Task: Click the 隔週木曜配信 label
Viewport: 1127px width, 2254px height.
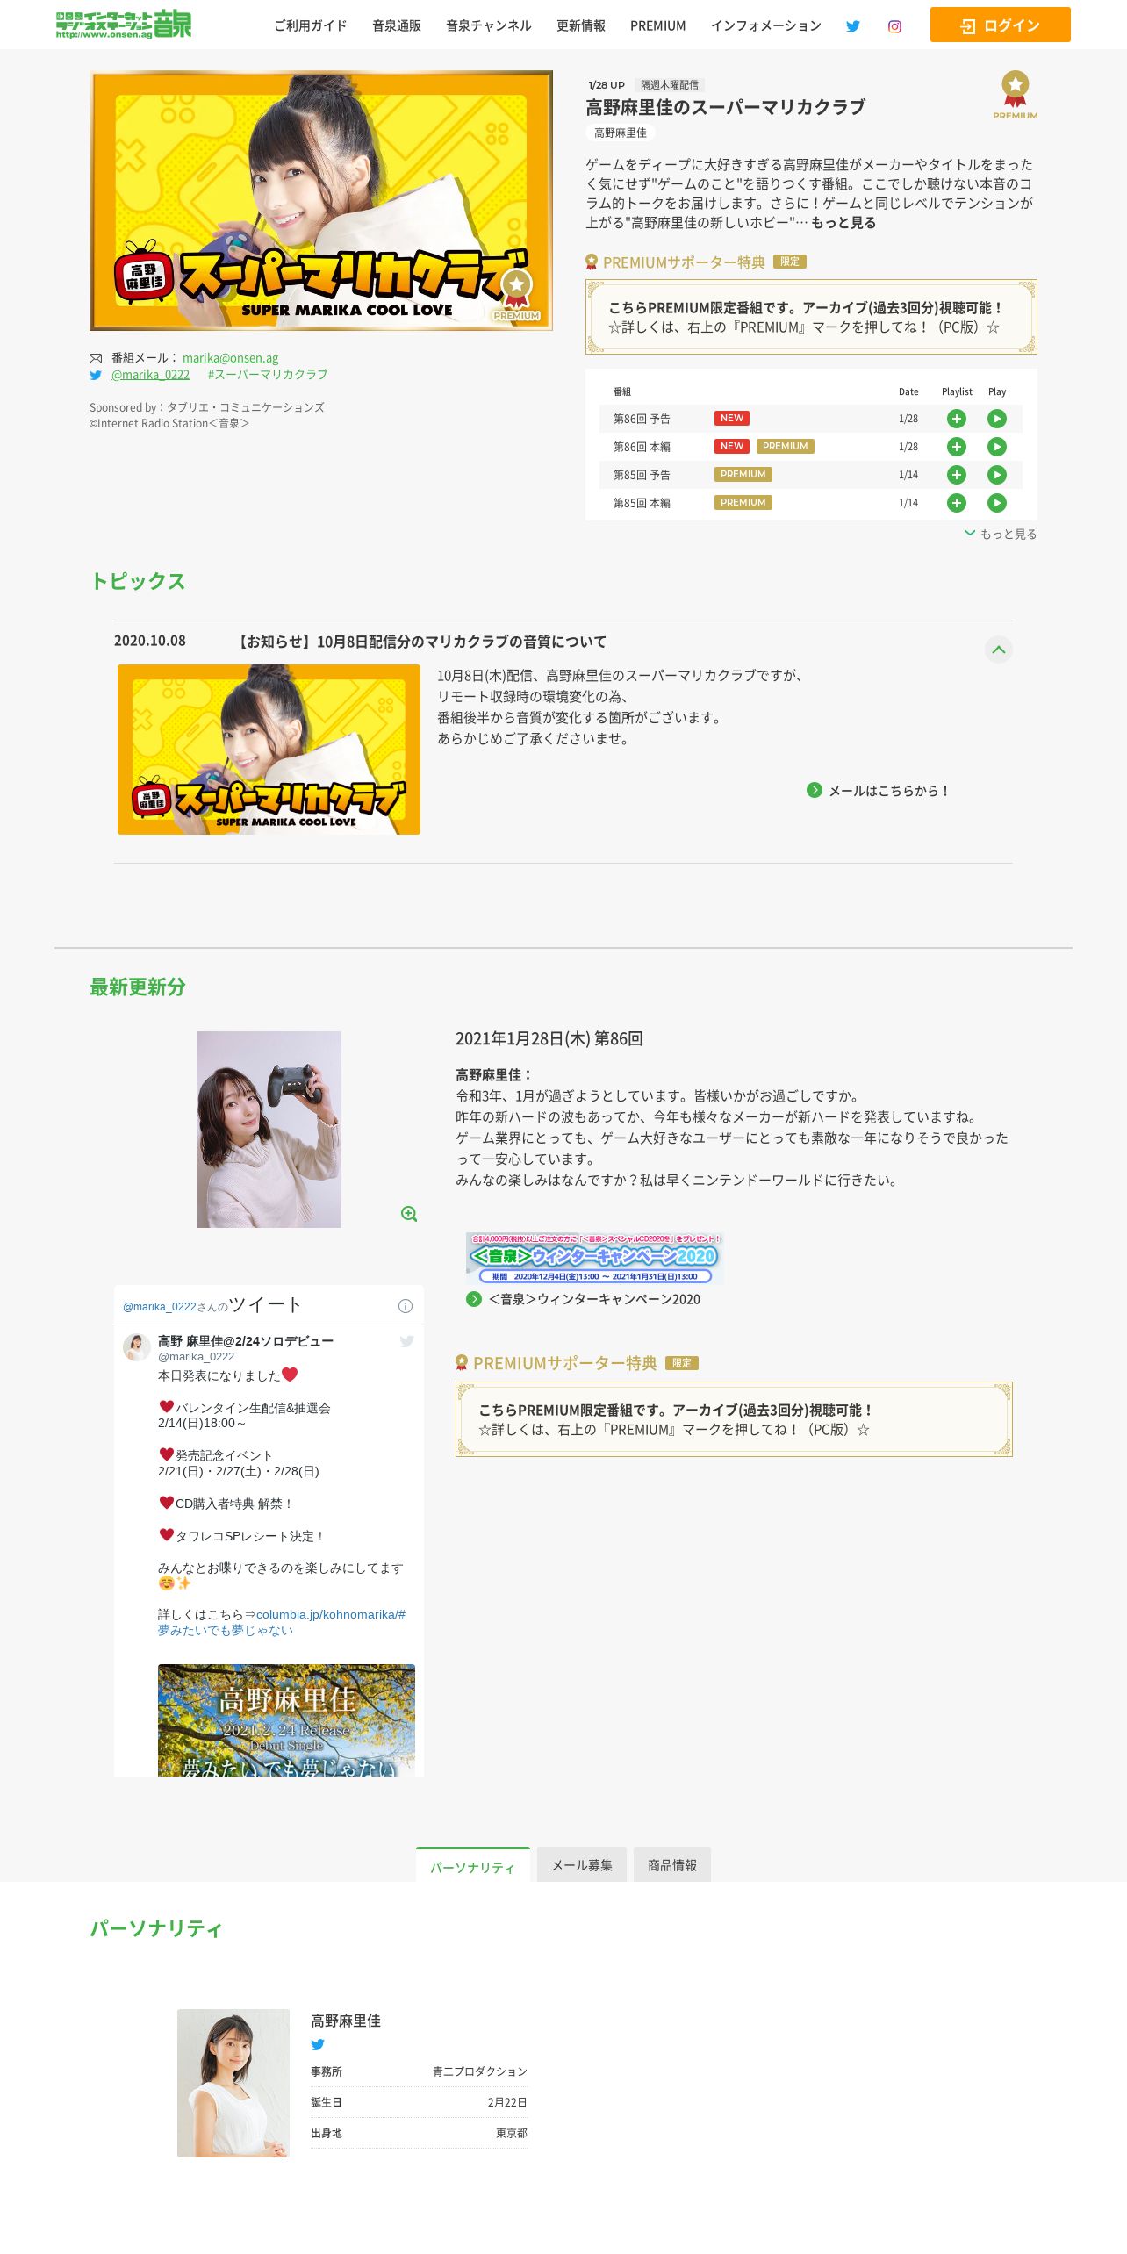Action: 670,85
